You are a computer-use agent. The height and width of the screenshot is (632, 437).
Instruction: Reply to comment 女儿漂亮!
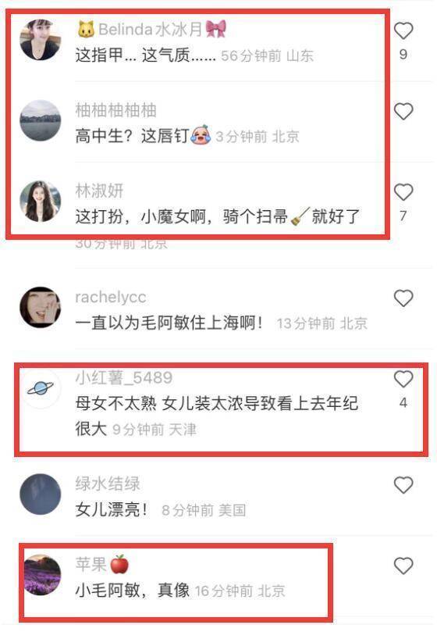[112, 510]
